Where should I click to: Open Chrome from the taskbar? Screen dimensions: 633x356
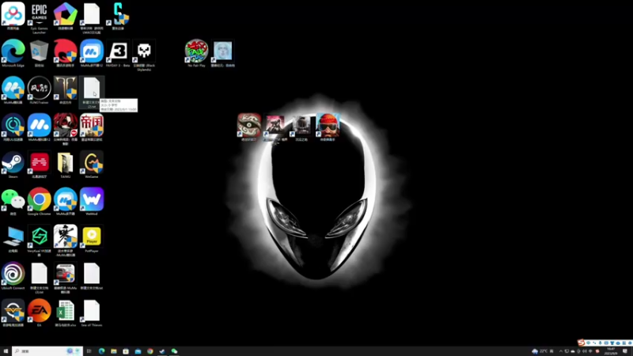coord(150,351)
